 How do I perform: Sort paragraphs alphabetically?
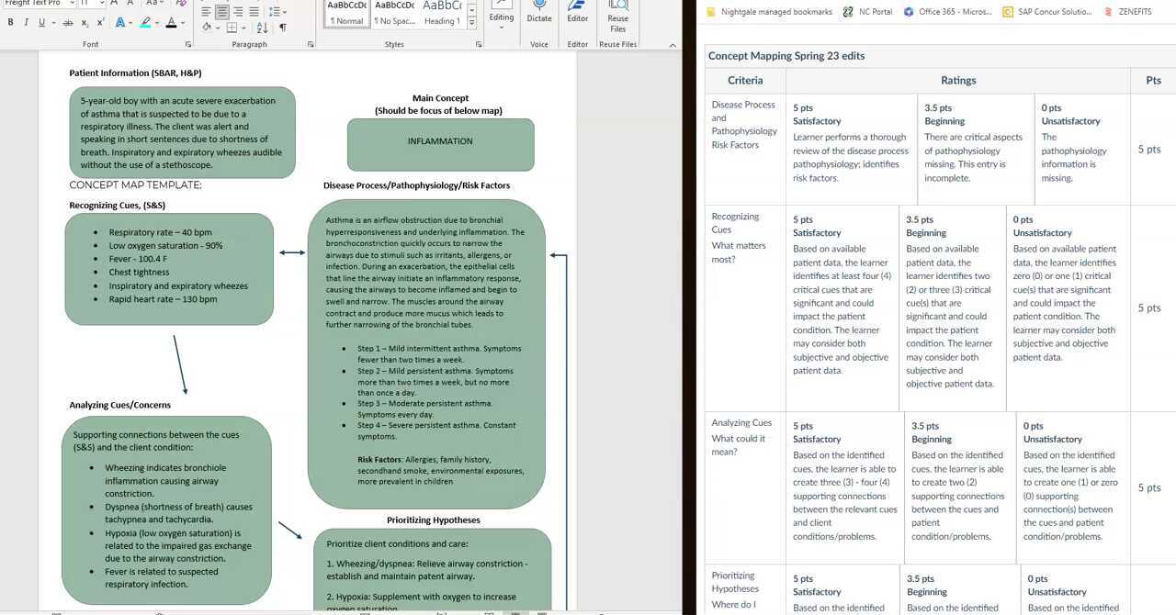tap(263, 28)
